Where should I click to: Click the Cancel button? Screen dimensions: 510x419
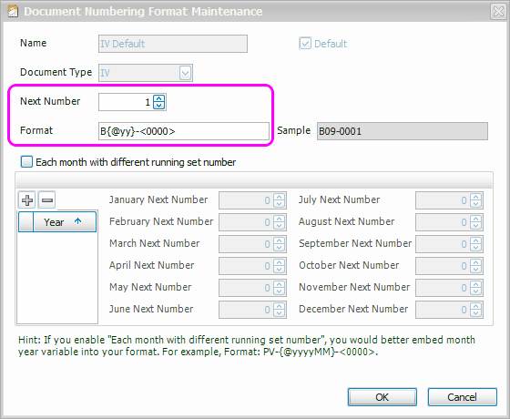point(463,397)
